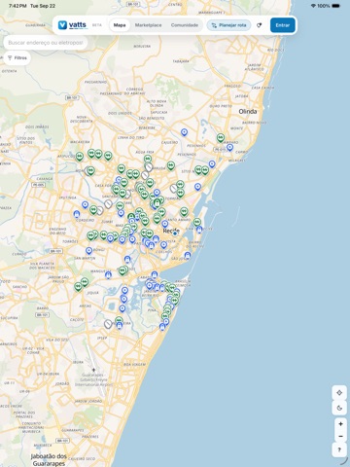This screenshot has width=350, height=467.
Task: Select the blue locked pin above Cordeiro
Action: (x=77, y=214)
